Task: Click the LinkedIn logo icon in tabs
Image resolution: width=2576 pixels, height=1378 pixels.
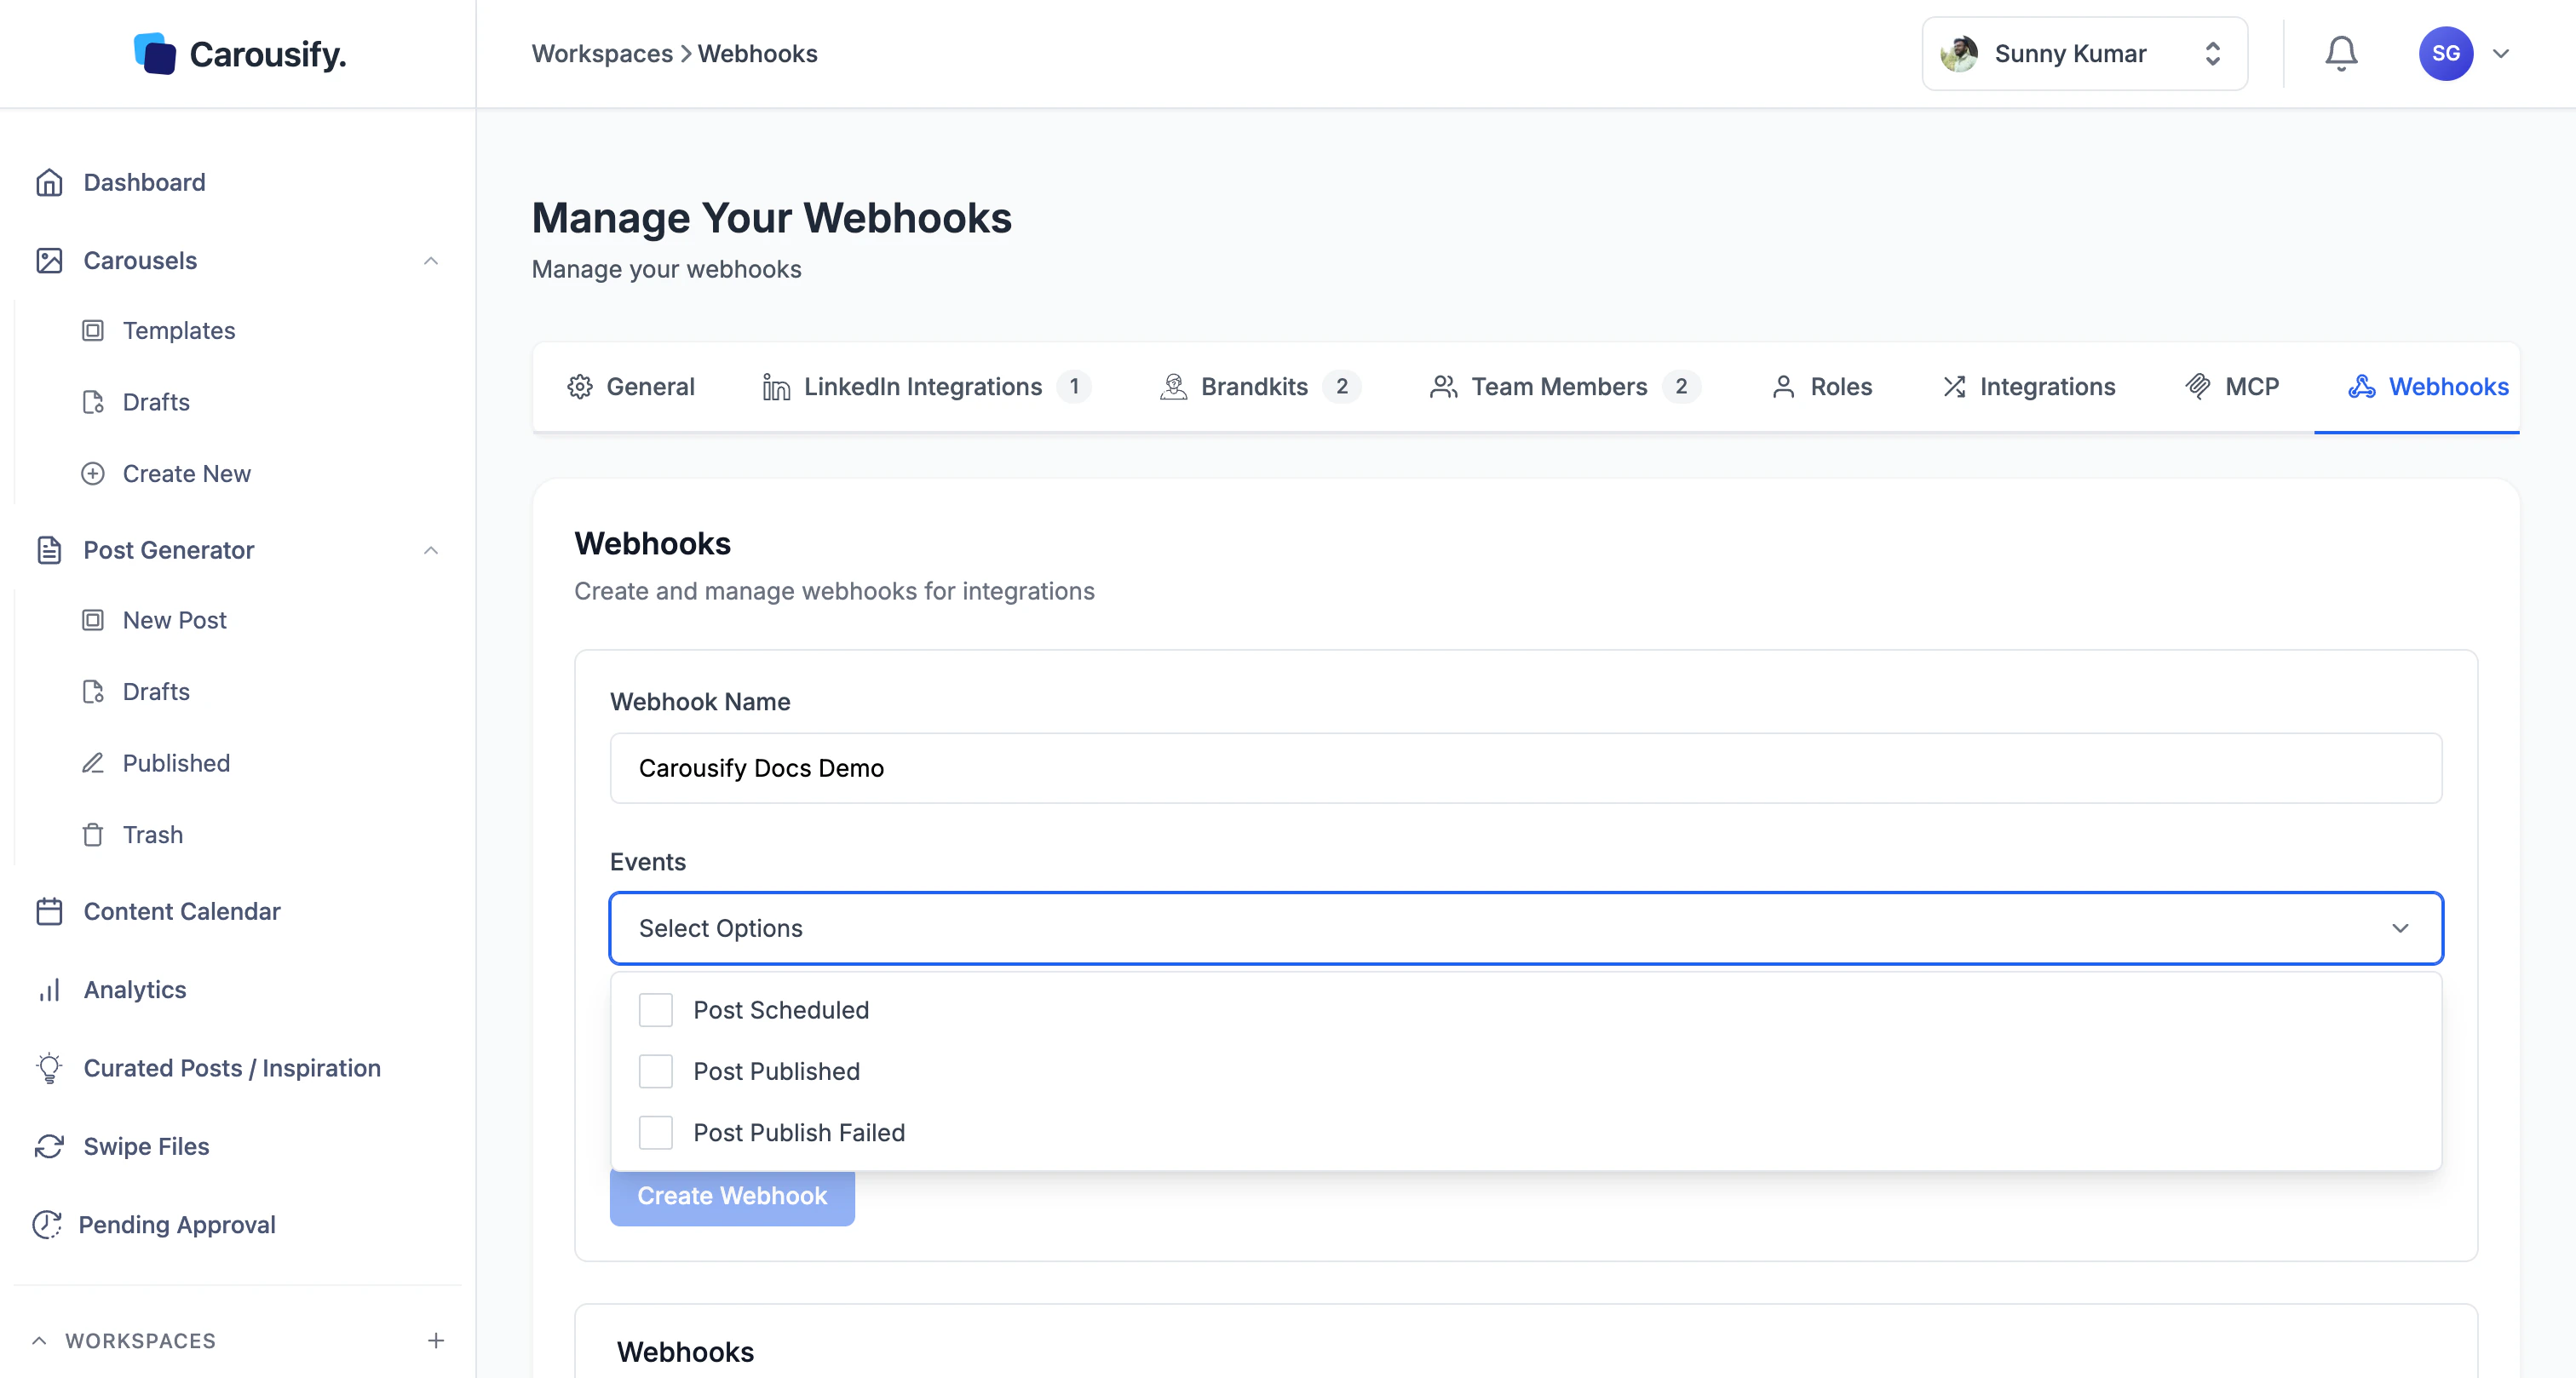Action: 776,387
